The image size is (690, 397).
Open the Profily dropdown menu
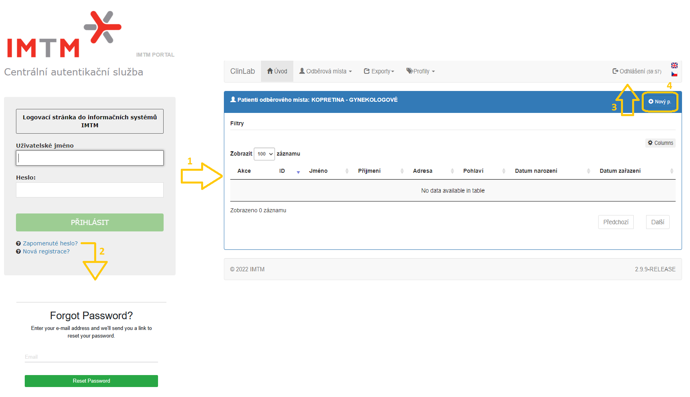[420, 71]
